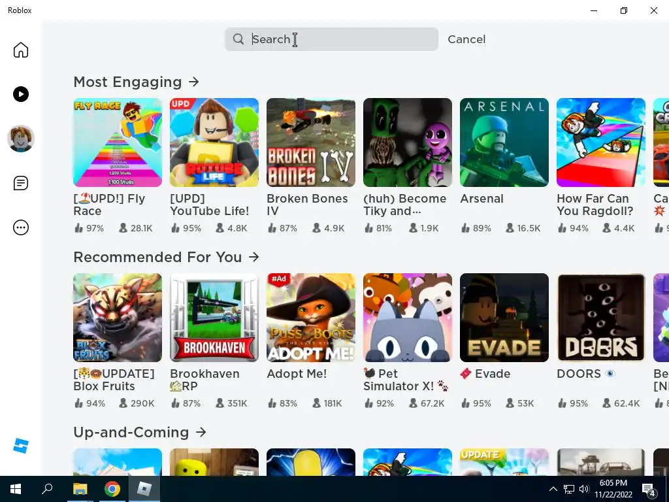Click the 97% like rating under Fly Race
The height and width of the screenshot is (502, 669).
click(89, 228)
